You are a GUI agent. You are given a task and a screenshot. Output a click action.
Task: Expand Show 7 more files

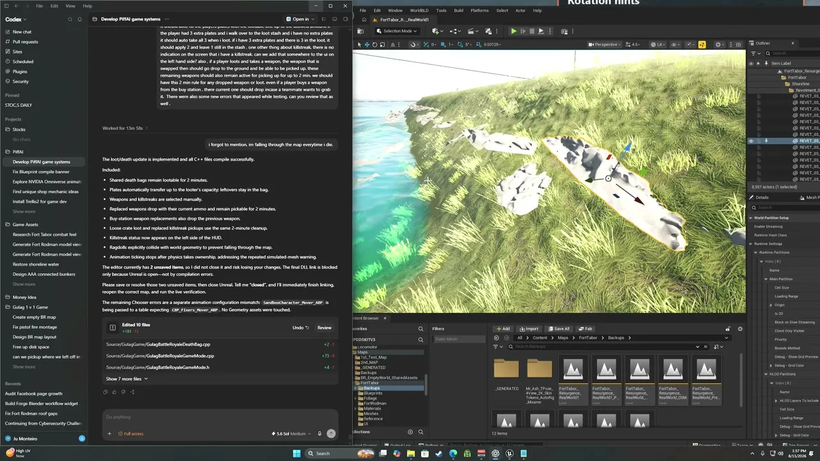(127, 379)
